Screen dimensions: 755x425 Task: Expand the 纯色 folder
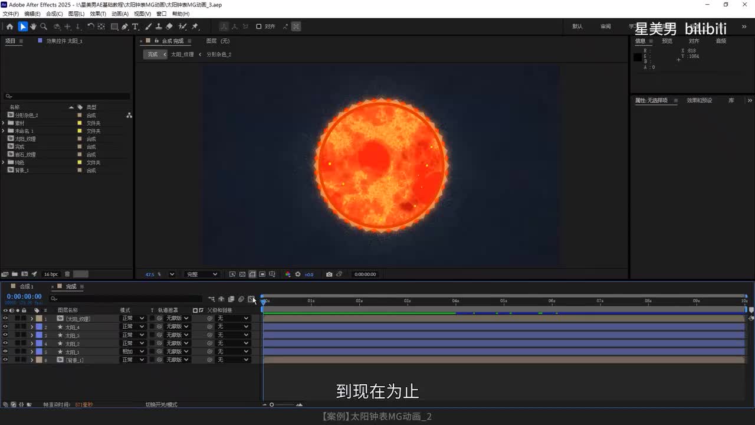(x=4, y=162)
